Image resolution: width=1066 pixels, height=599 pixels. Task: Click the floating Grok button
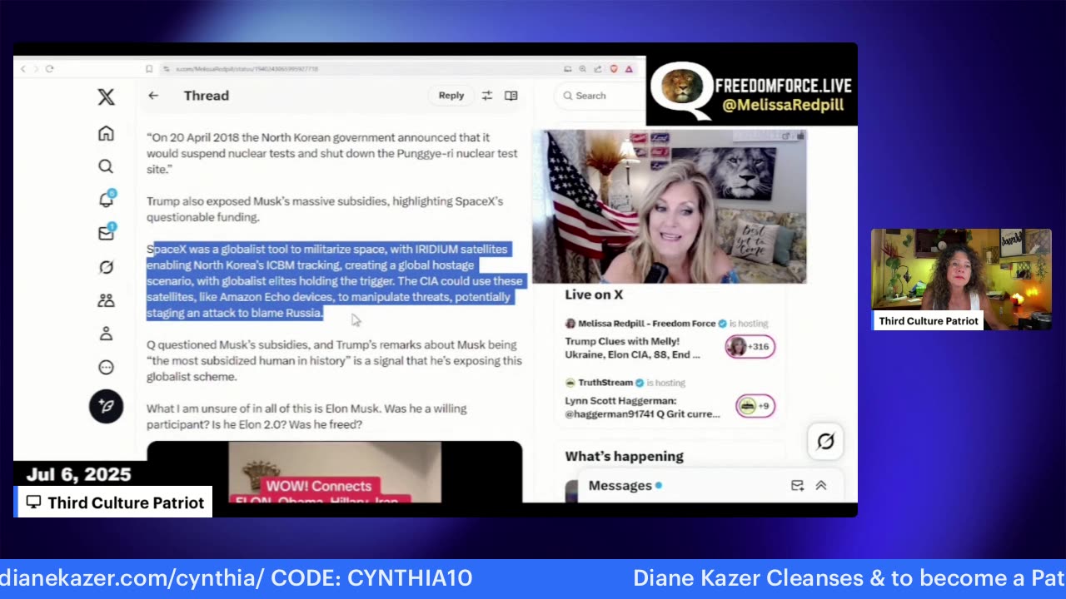pos(825,442)
